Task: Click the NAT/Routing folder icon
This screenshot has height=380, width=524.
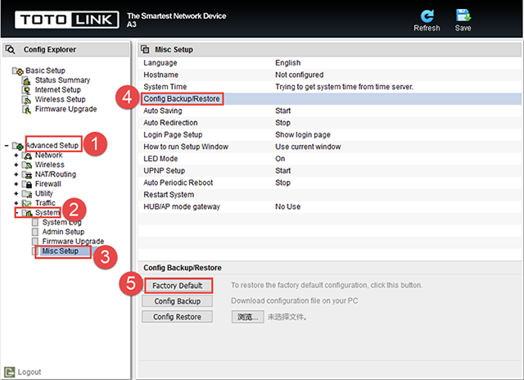Action: [27, 174]
